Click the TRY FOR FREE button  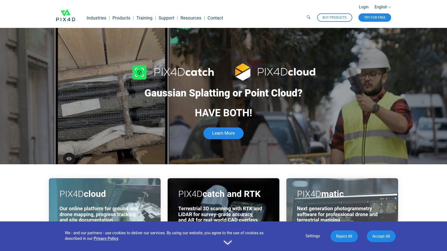pyautogui.click(x=375, y=18)
